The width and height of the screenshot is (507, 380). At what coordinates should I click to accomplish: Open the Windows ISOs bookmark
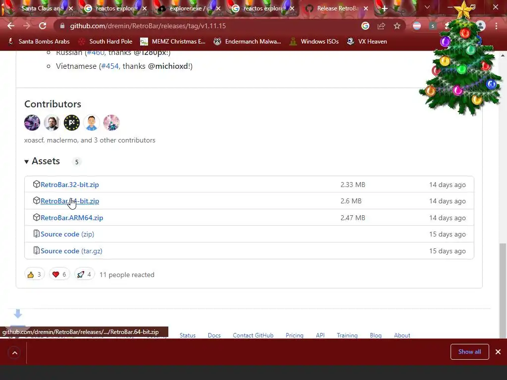pyautogui.click(x=314, y=42)
